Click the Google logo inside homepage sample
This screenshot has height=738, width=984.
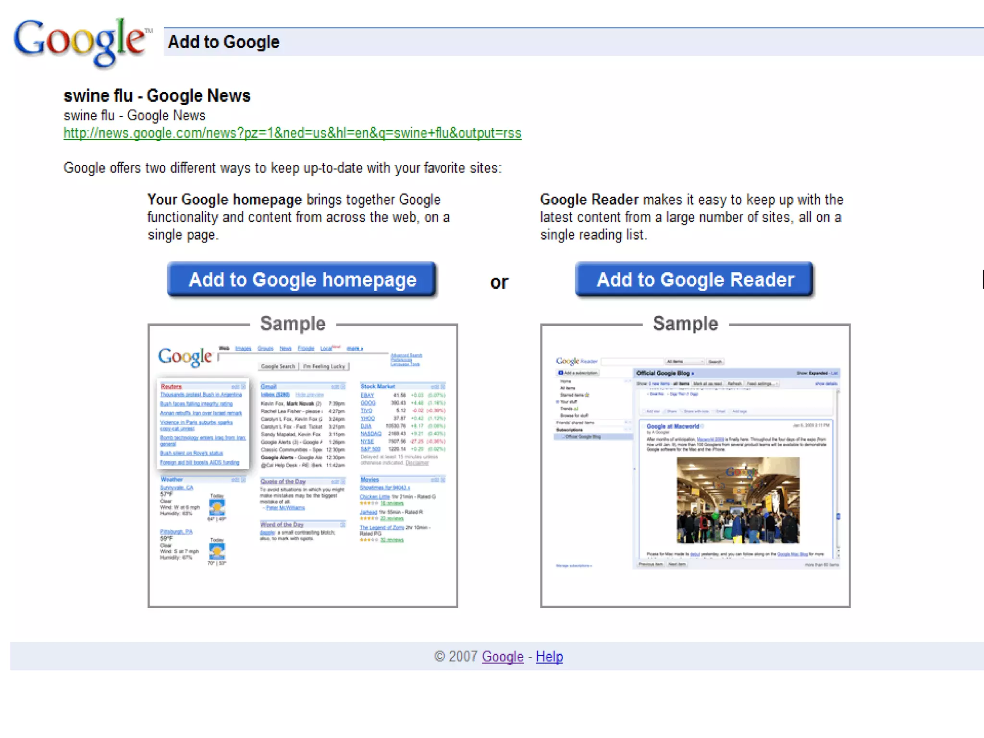[185, 357]
